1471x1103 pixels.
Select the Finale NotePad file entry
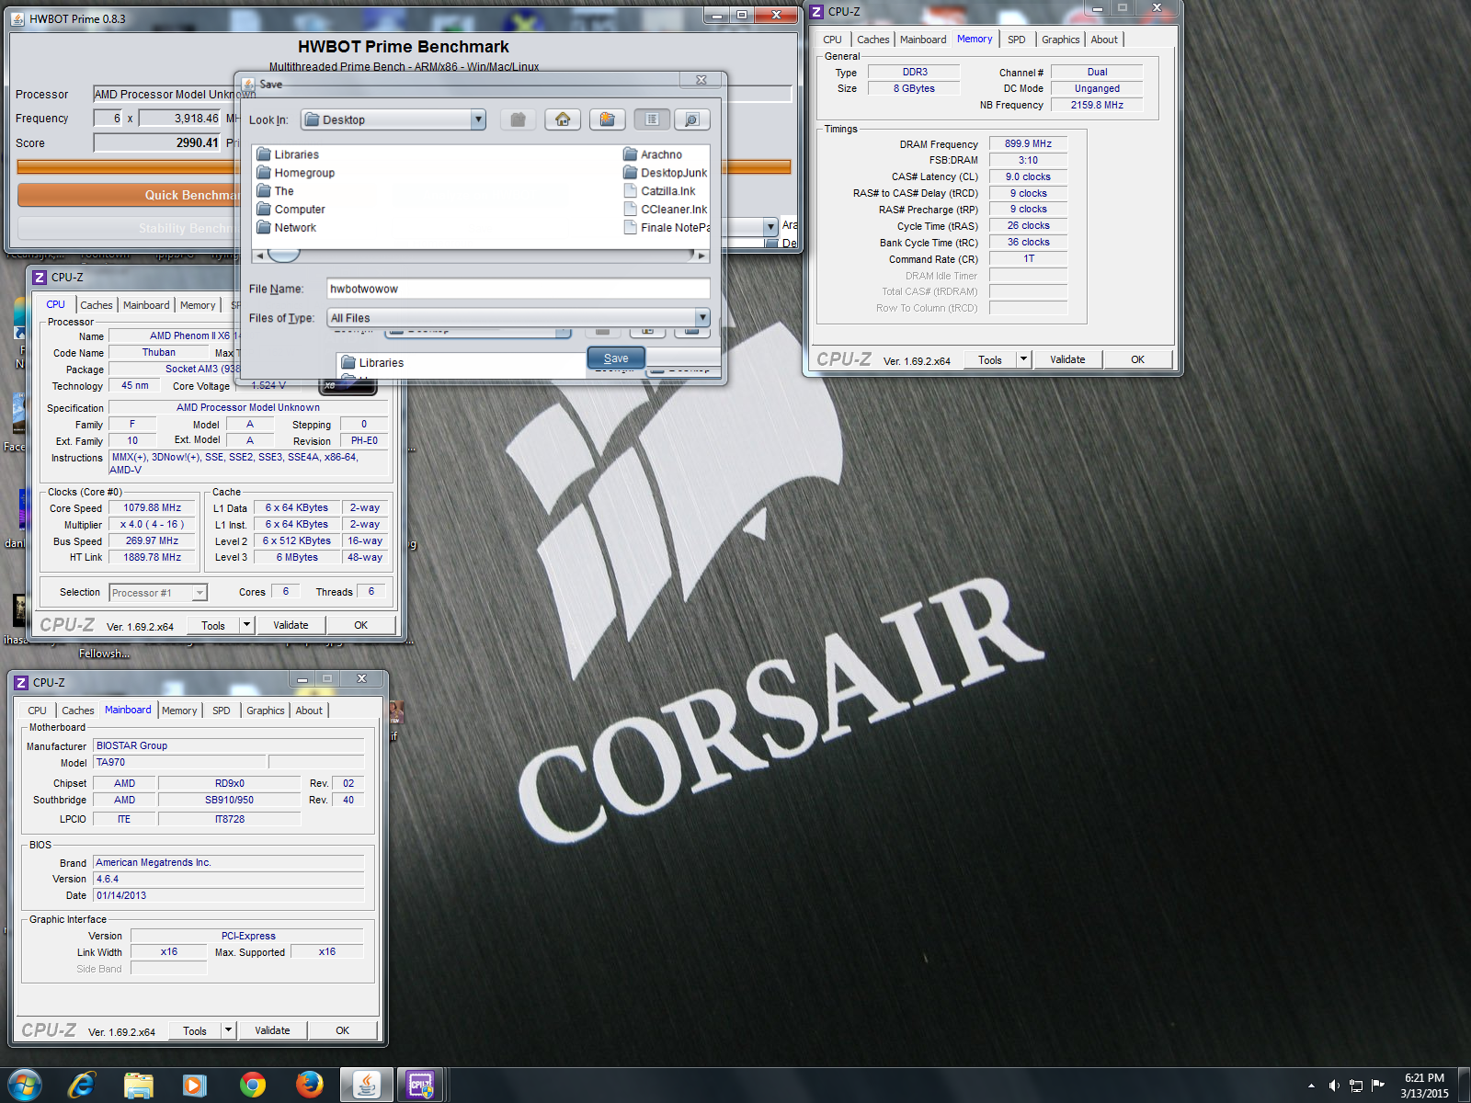(x=667, y=228)
